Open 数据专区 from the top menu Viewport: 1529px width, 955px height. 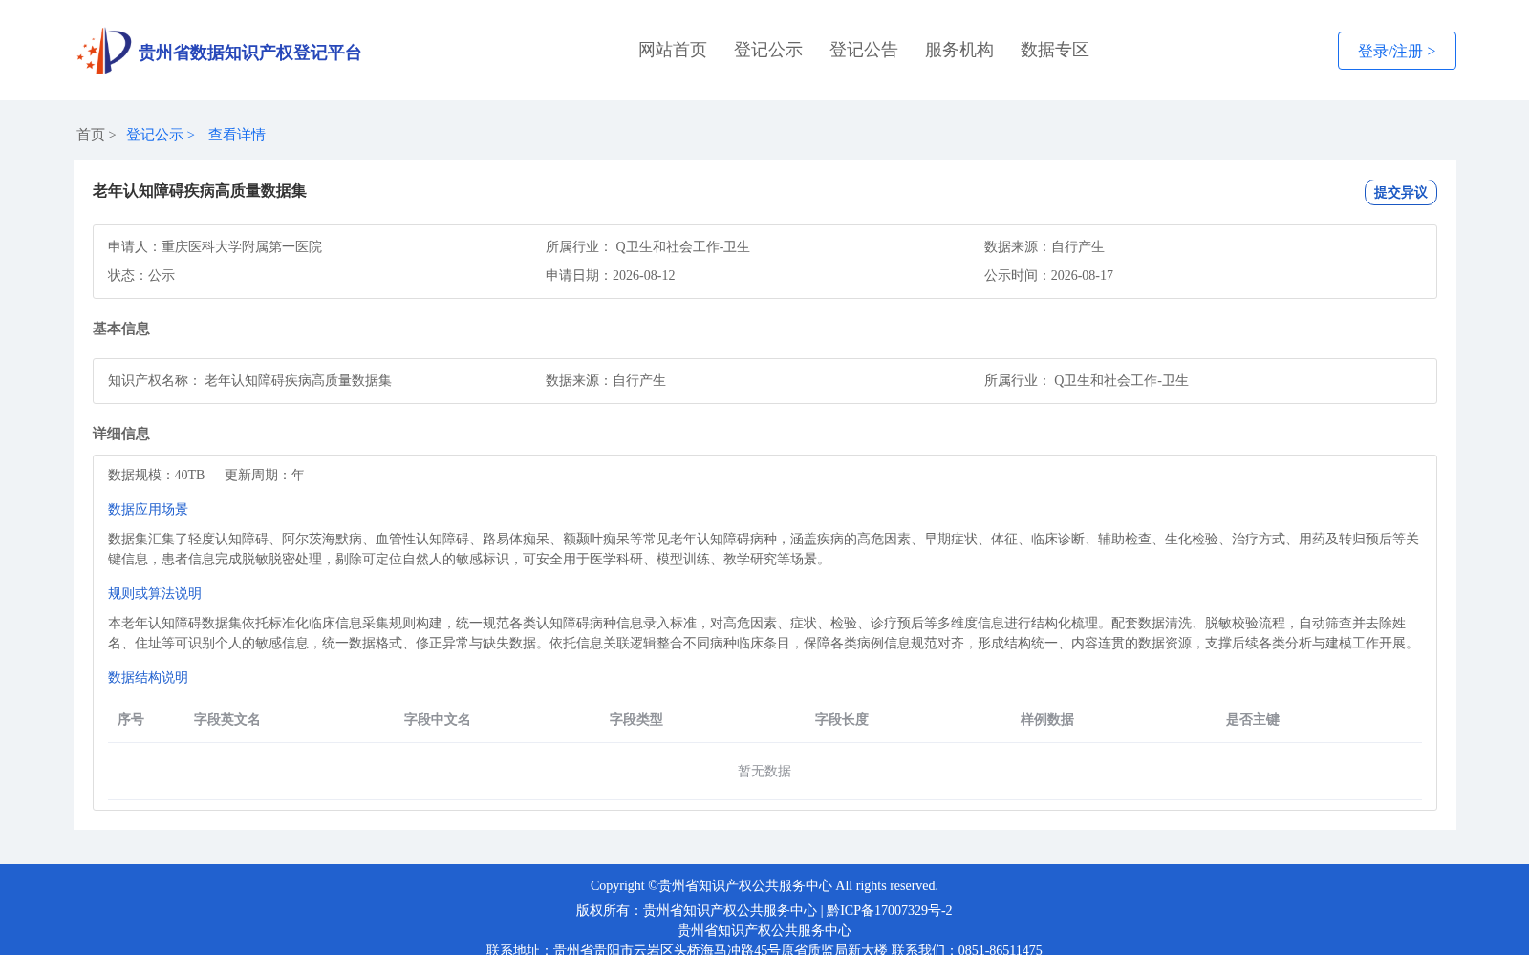pyautogui.click(x=1055, y=50)
